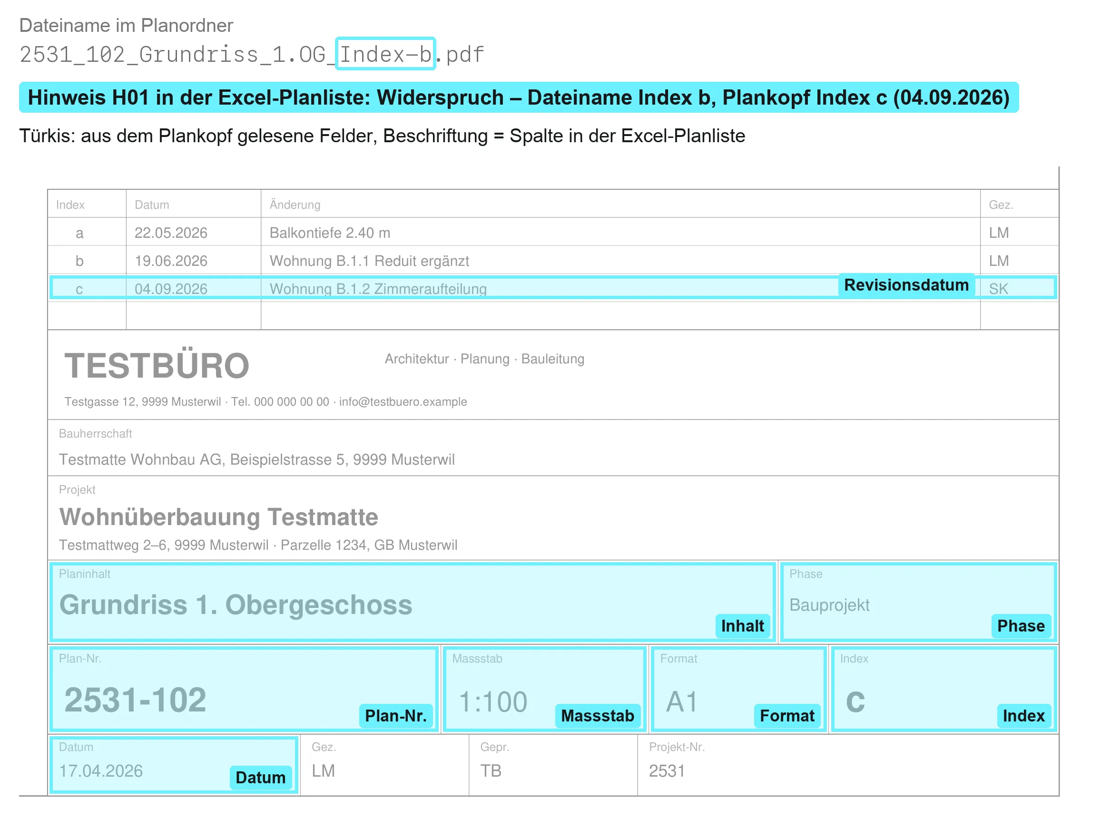
Task: Click 'Wohnung B.1.1 Reduit ergänzt' entry
Action: point(369,261)
